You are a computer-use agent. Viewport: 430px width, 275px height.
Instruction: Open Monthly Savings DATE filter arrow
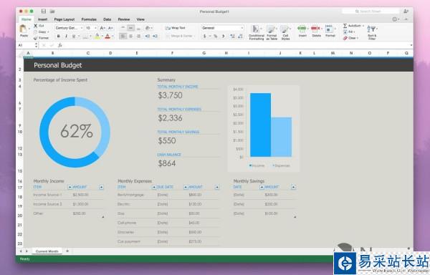pos(262,187)
